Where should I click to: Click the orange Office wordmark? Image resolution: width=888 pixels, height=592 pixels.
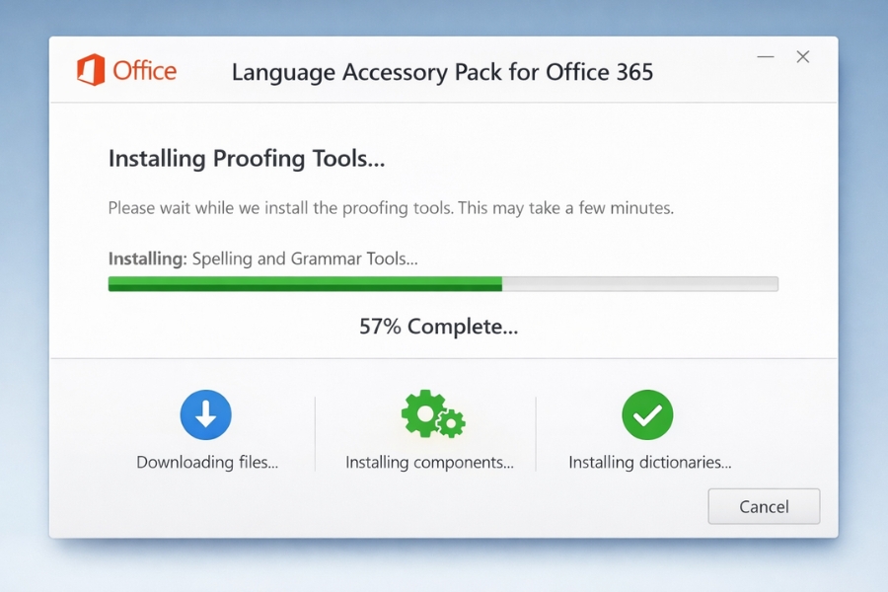[x=146, y=70]
